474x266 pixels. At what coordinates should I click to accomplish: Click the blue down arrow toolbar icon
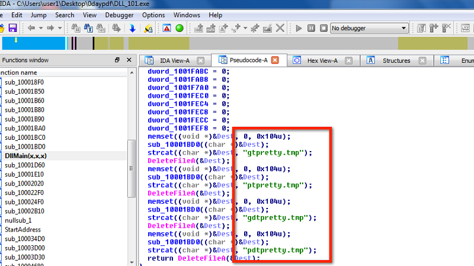click(132, 28)
